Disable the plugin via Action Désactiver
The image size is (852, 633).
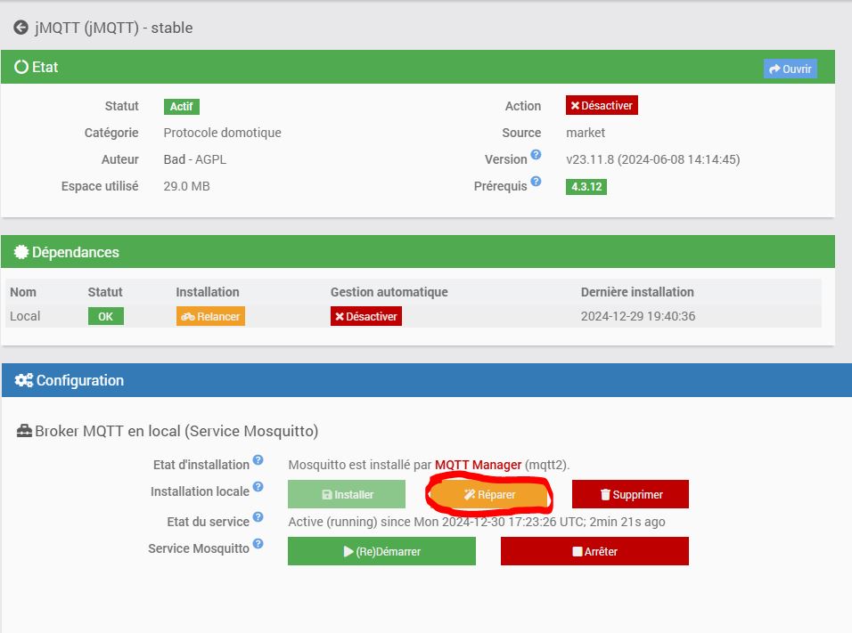point(602,105)
